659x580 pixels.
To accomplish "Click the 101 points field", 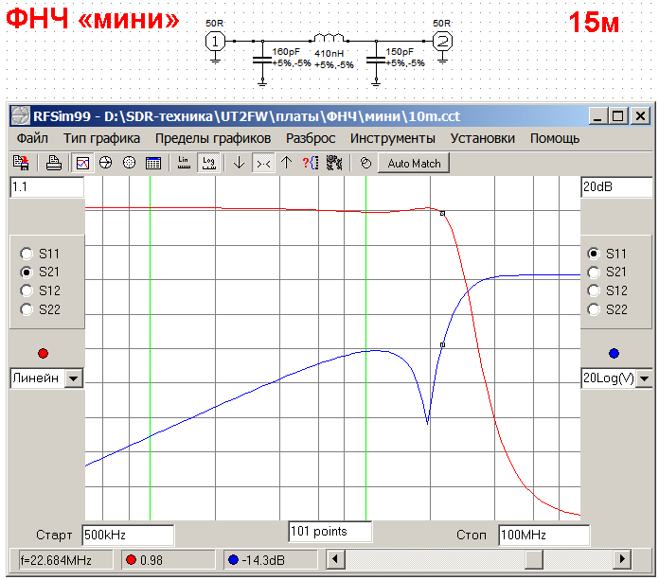I will click(329, 532).
